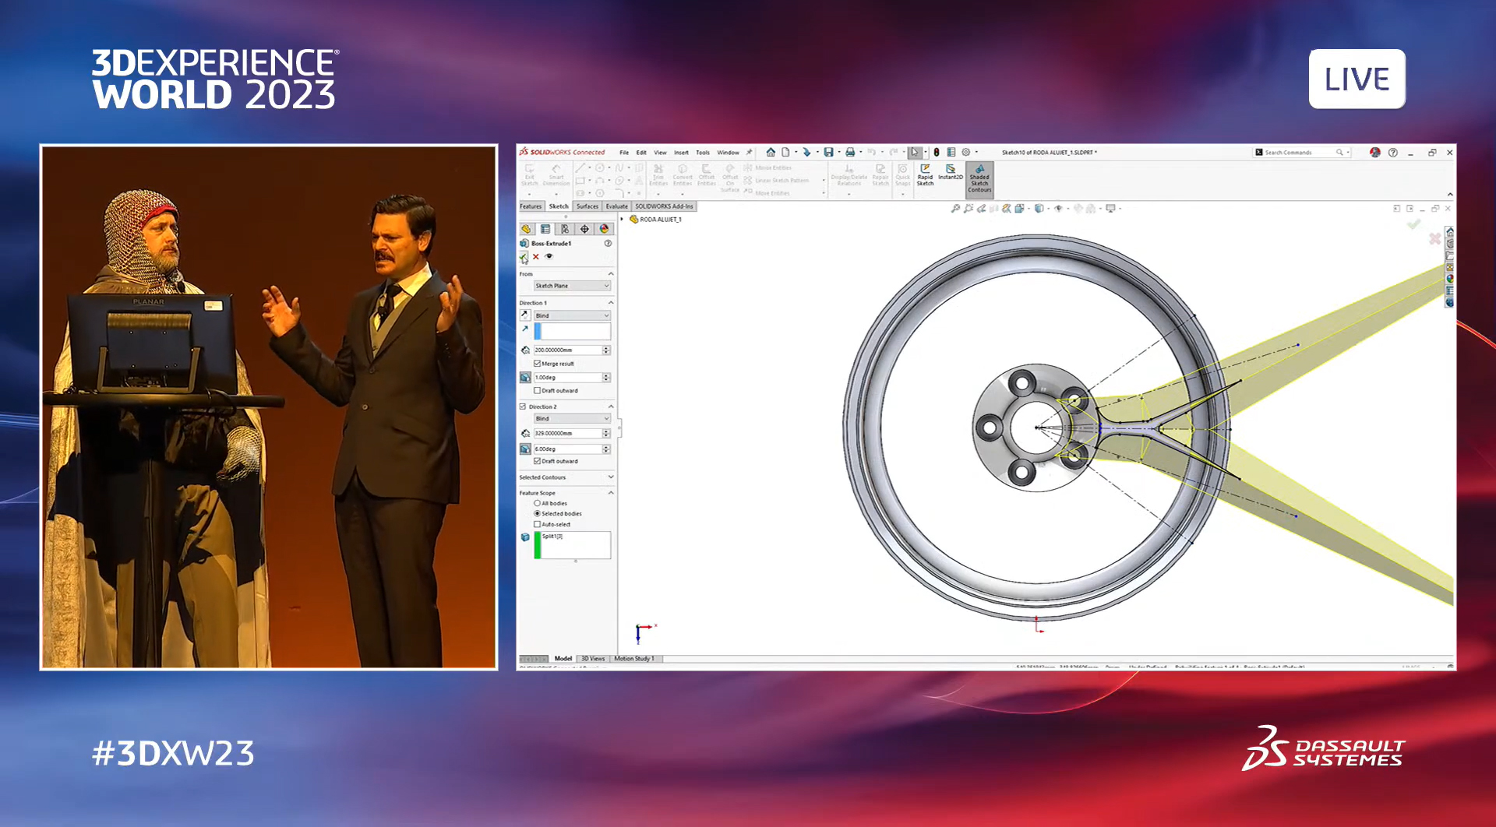Open the Edit menu

click(641, 153)
